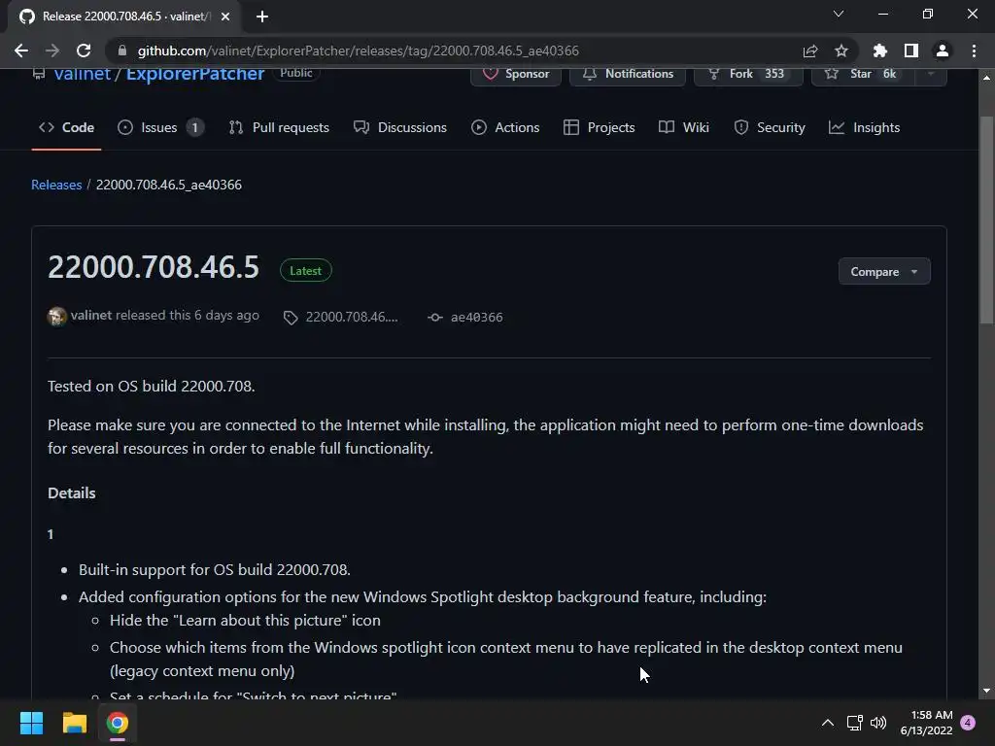
Task: Click the fork count 353
Action: pos(774,74)
